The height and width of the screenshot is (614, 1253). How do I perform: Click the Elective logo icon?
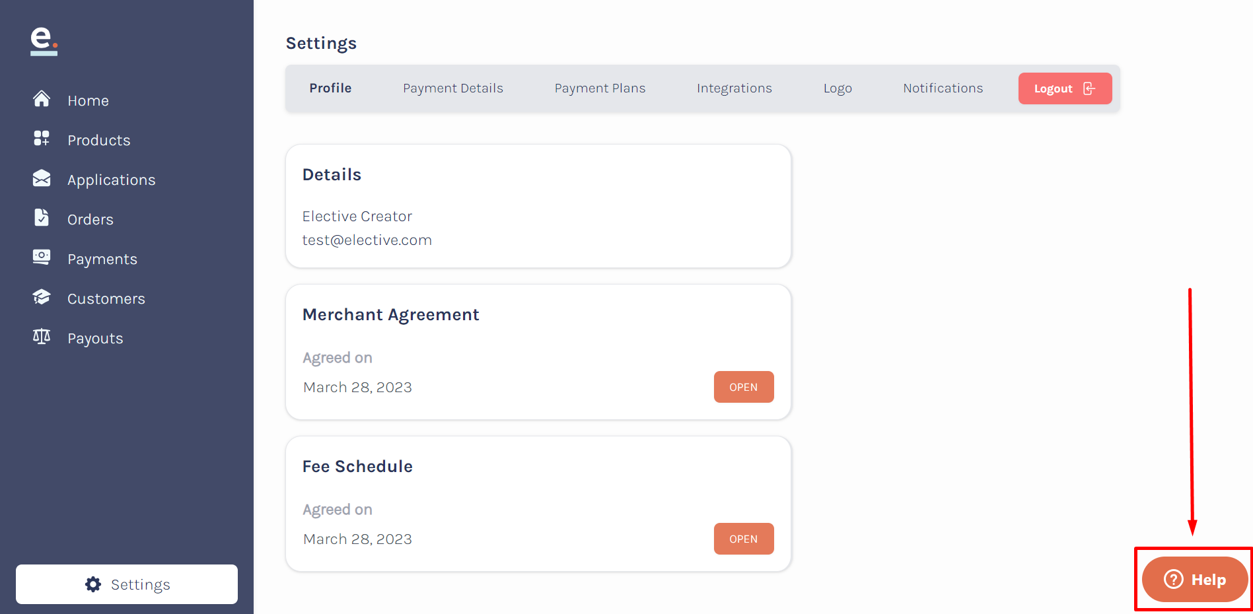click(x=44, y=41)
